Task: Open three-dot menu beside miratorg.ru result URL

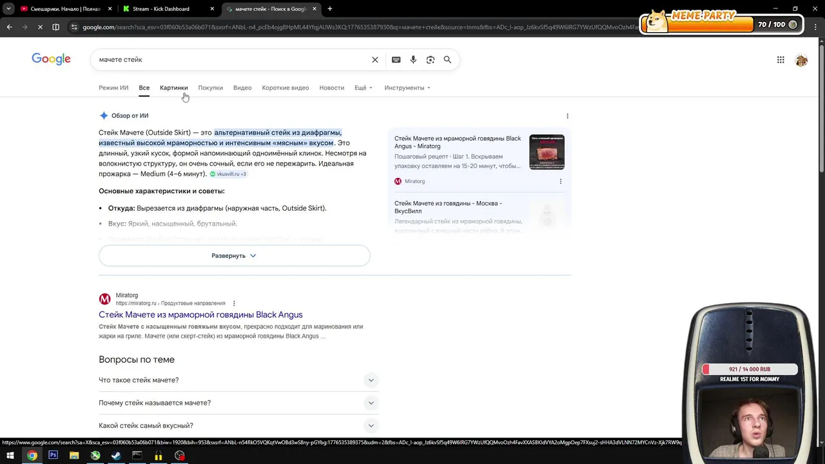Action: click(234, 304)
